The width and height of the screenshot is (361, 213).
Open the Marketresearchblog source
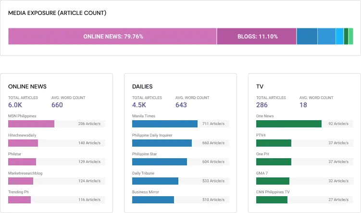[26, 173]
